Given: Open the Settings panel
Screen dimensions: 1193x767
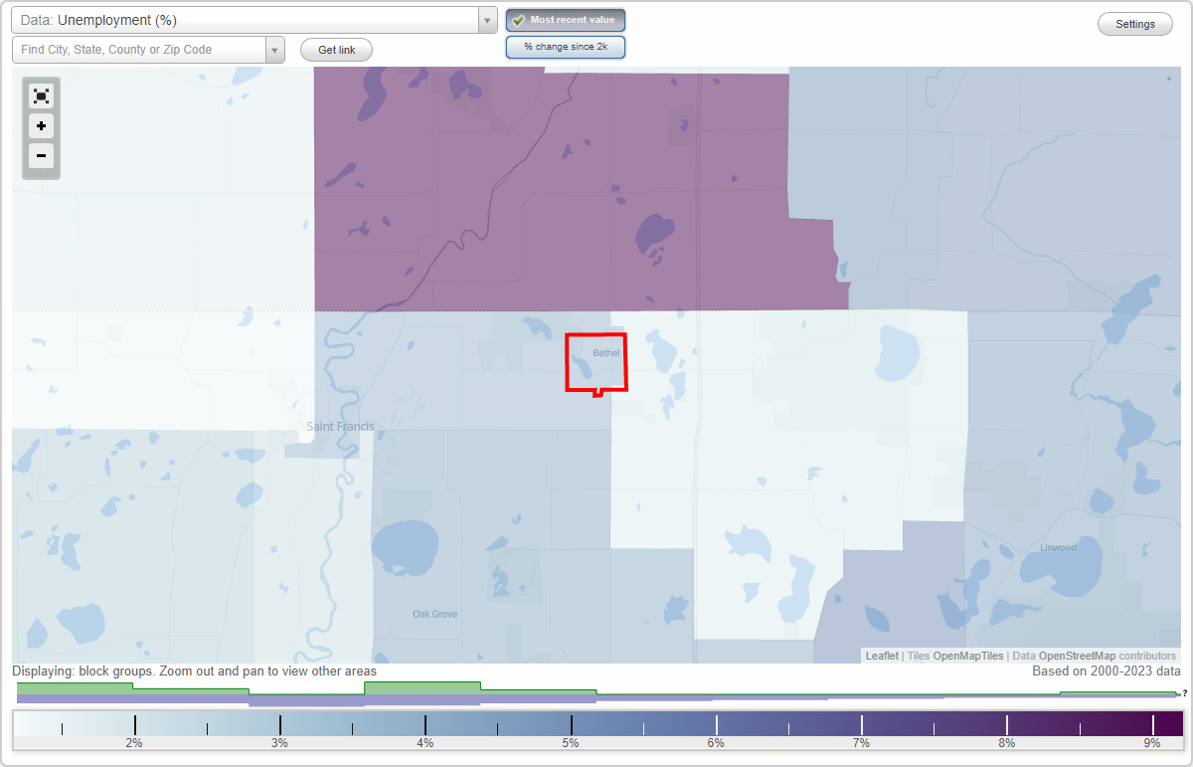Looking at the screenshot, I should point(1134,23).
